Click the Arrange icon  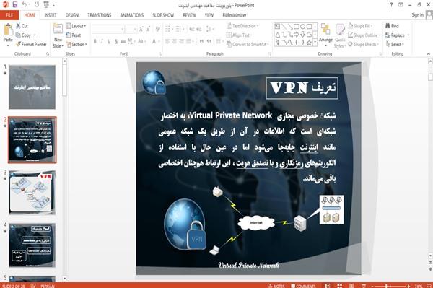coord(325,30)
